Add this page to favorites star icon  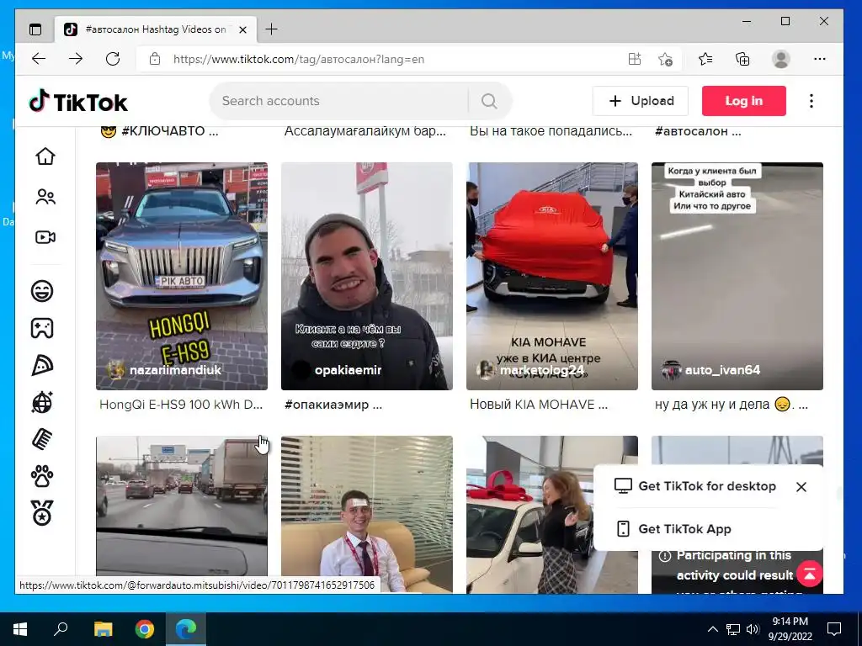point(665,59)
